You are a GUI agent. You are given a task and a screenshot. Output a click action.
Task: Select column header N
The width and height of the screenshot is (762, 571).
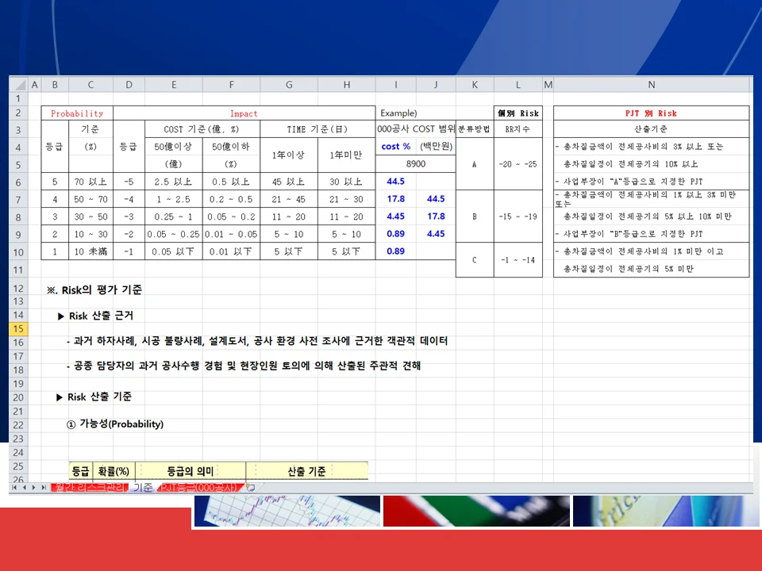tap(651, 84)
